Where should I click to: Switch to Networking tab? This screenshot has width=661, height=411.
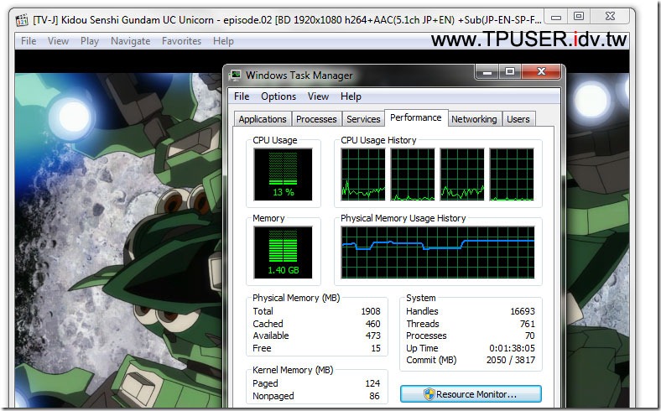pyautogui.click(x=474, y=119)
